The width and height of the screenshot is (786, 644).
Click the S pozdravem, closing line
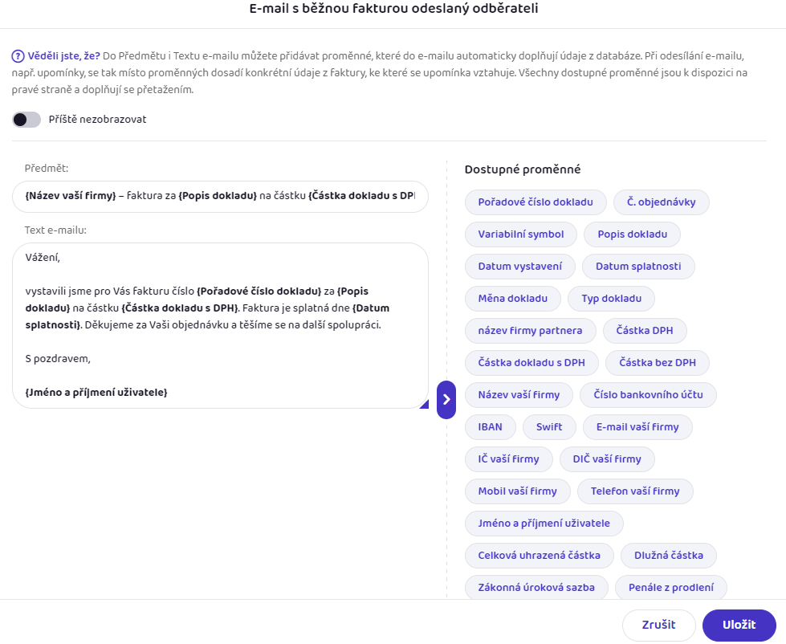[x=58, y=359]
